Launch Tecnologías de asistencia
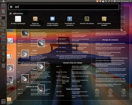Image resolution: width=132 pixels, height=105 pixels. point(70,21)
